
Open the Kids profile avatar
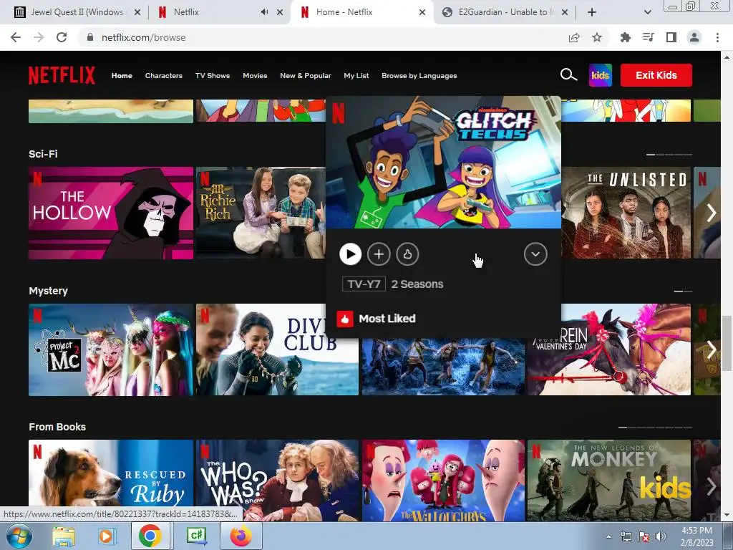click(601, 75)
